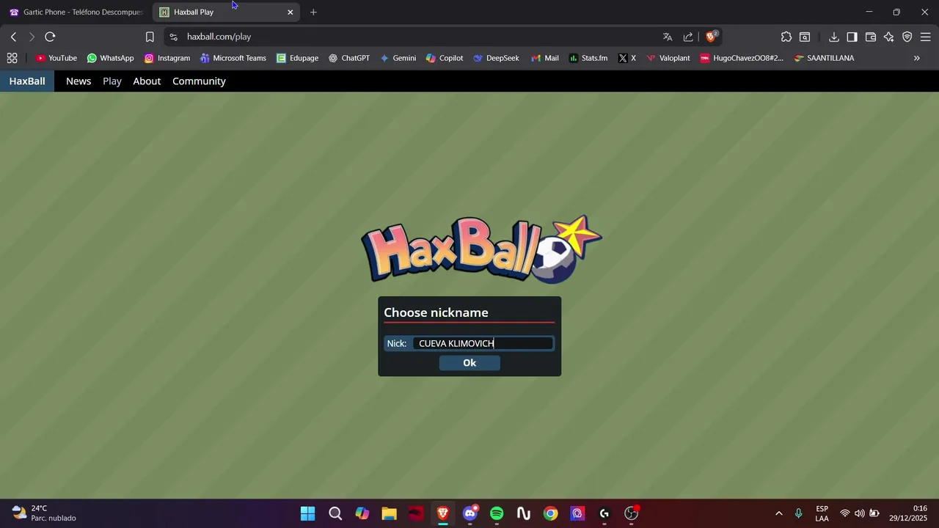Share this page icon
Viewport: 939px width, 528px height.
[x=688, y=37]
